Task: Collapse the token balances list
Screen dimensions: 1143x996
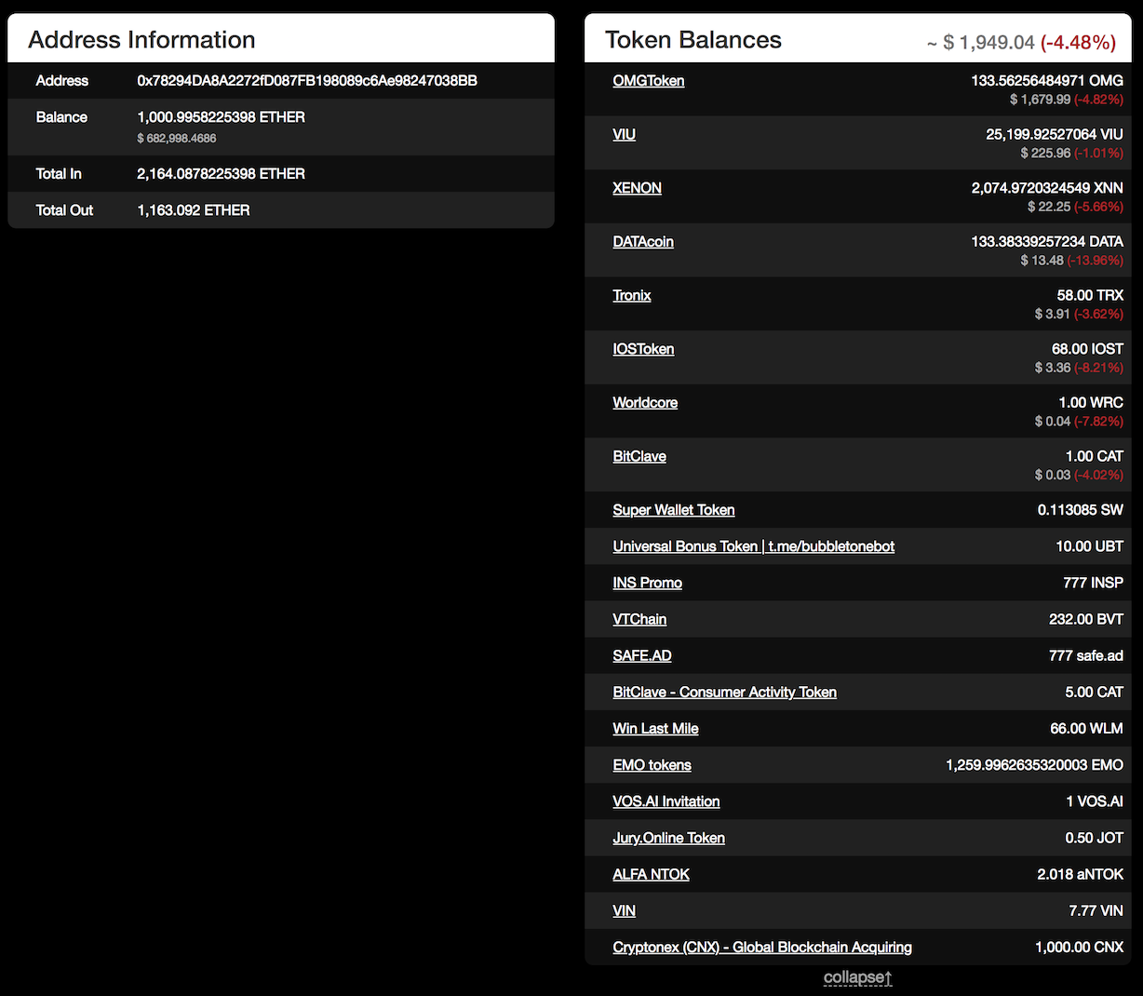Action: 857,977
